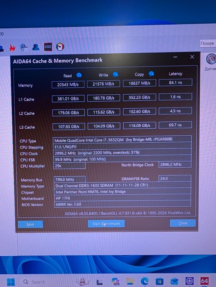
Task: Select L1 Cache read 361.01 GB/s
Action: coord(68,99)
